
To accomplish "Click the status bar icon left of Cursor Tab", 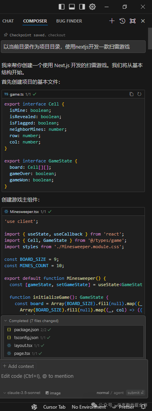I will 34,407.
